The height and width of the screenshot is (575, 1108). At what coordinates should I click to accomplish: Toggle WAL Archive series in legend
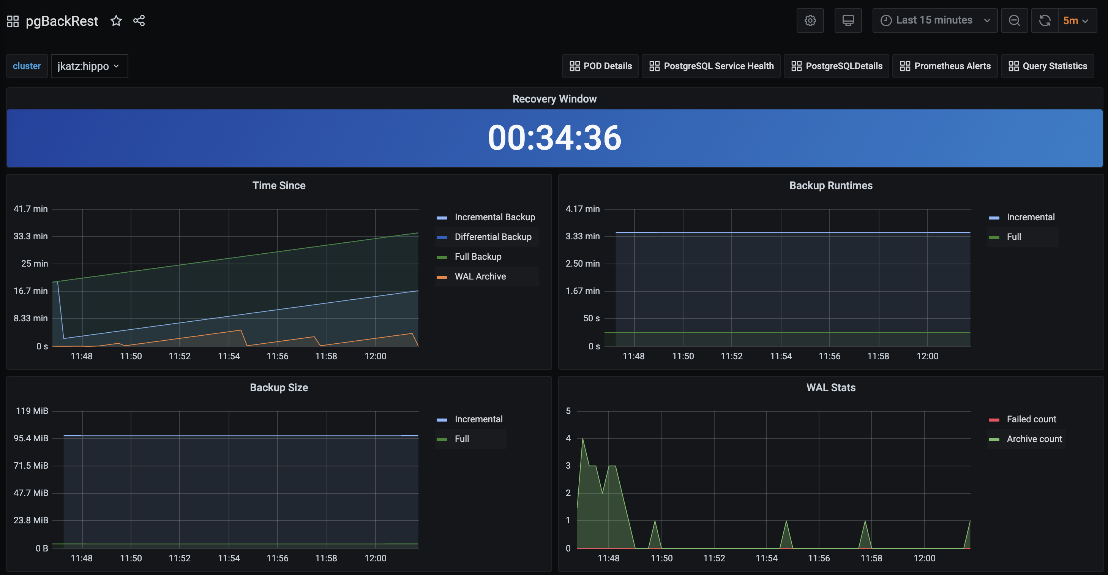point(480,276)
